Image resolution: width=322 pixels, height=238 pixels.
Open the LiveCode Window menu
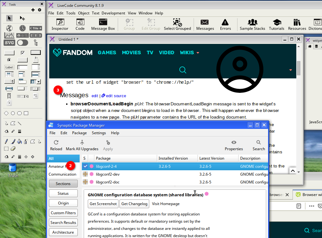point(145,13)
